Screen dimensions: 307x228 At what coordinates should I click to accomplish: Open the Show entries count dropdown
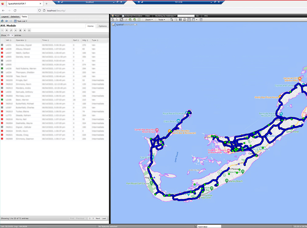(10, 35)
